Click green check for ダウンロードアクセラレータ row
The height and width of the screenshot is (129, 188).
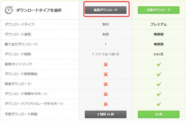(158, 104)
